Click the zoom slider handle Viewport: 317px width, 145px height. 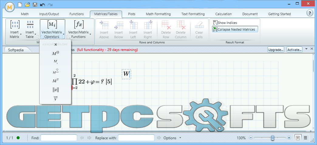(x=273, y=138)
